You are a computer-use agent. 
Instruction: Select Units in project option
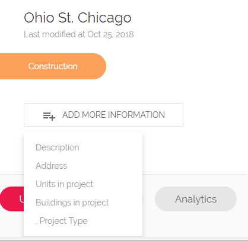[64, 184]
